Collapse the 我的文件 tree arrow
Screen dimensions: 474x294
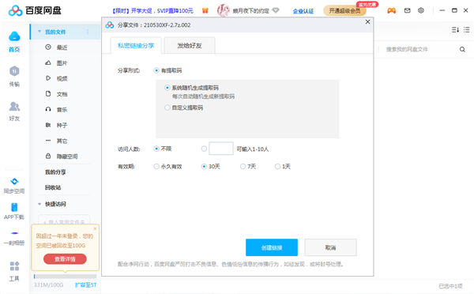coord(39,32)
